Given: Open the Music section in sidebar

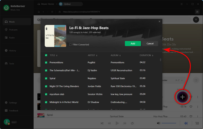Looking at the screenshot, I should (x=17, y=22).
